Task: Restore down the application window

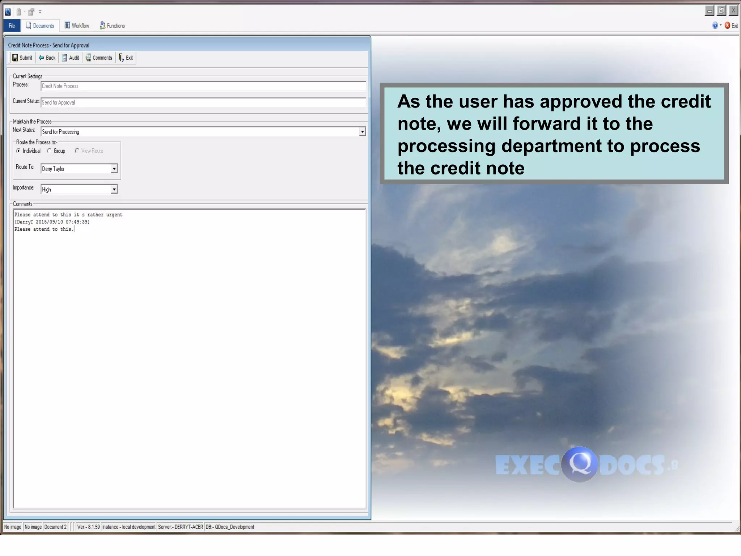Action: click(721, 11)
